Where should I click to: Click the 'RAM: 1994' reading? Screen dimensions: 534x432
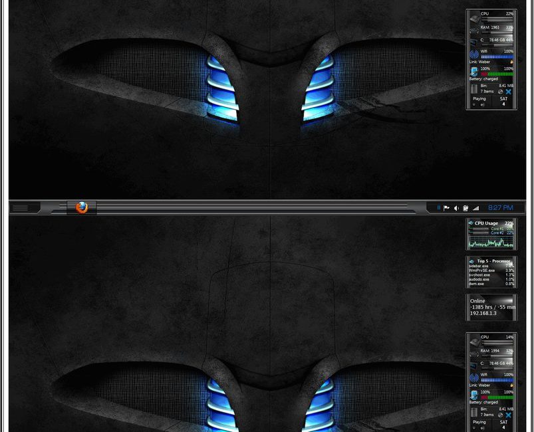tap(491, 351)
